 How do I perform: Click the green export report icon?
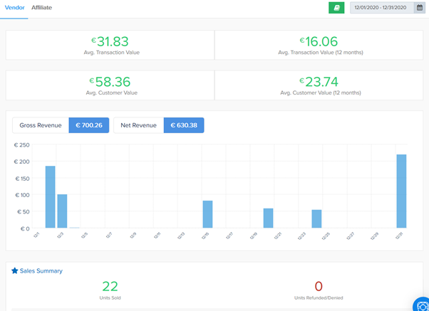point(336,8)
